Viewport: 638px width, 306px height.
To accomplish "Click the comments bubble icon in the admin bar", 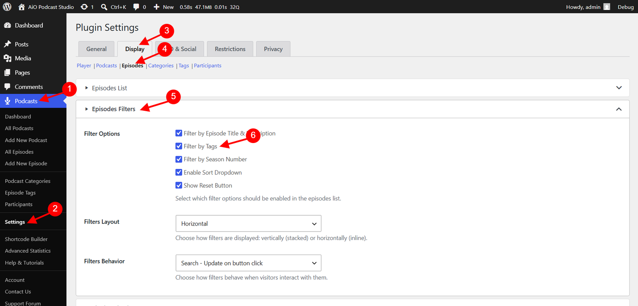I will pos(136,7).
